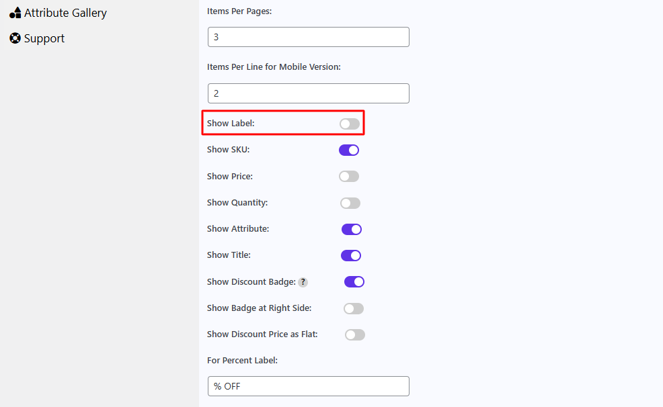Disable the Show SKU toggle

click(x=349, y=150)
